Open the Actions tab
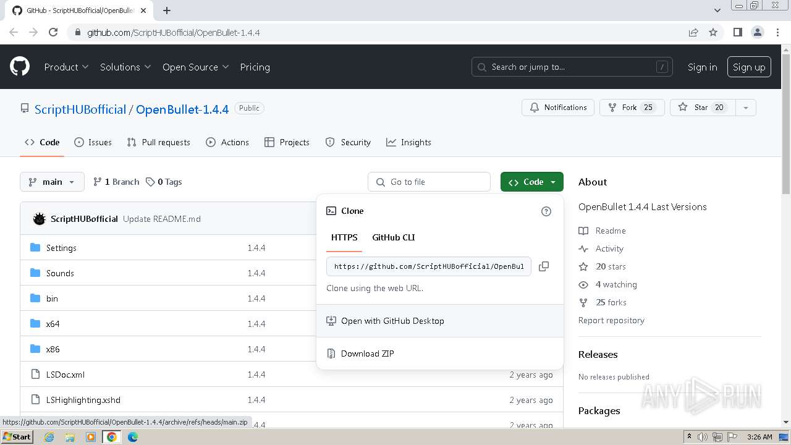Screen dimensions: 791x445 pos(227,142)
